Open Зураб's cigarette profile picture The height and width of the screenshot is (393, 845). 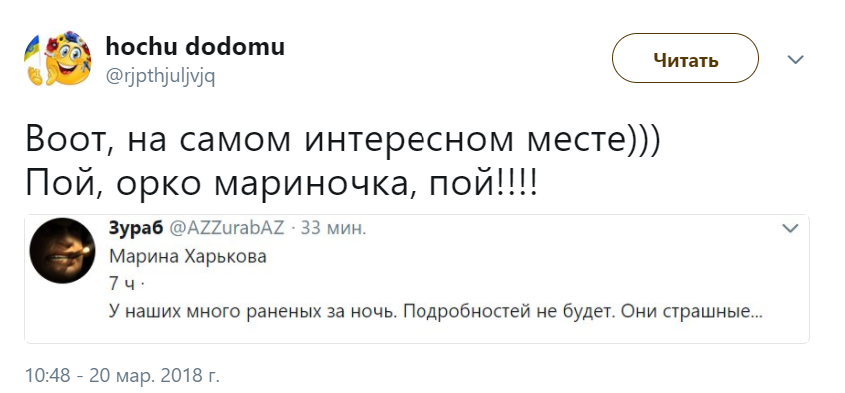[x=62, y=251]
